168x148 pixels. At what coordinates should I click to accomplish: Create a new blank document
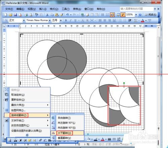coord(6,15)
